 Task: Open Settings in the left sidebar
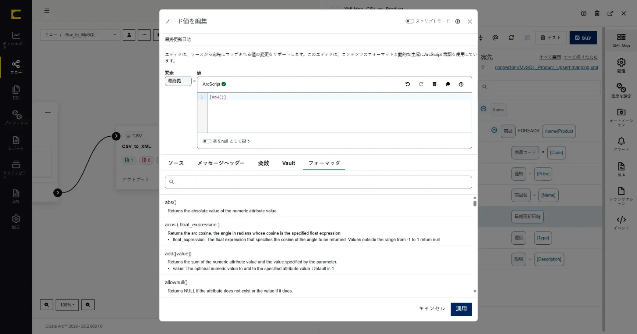pos(16,222)
